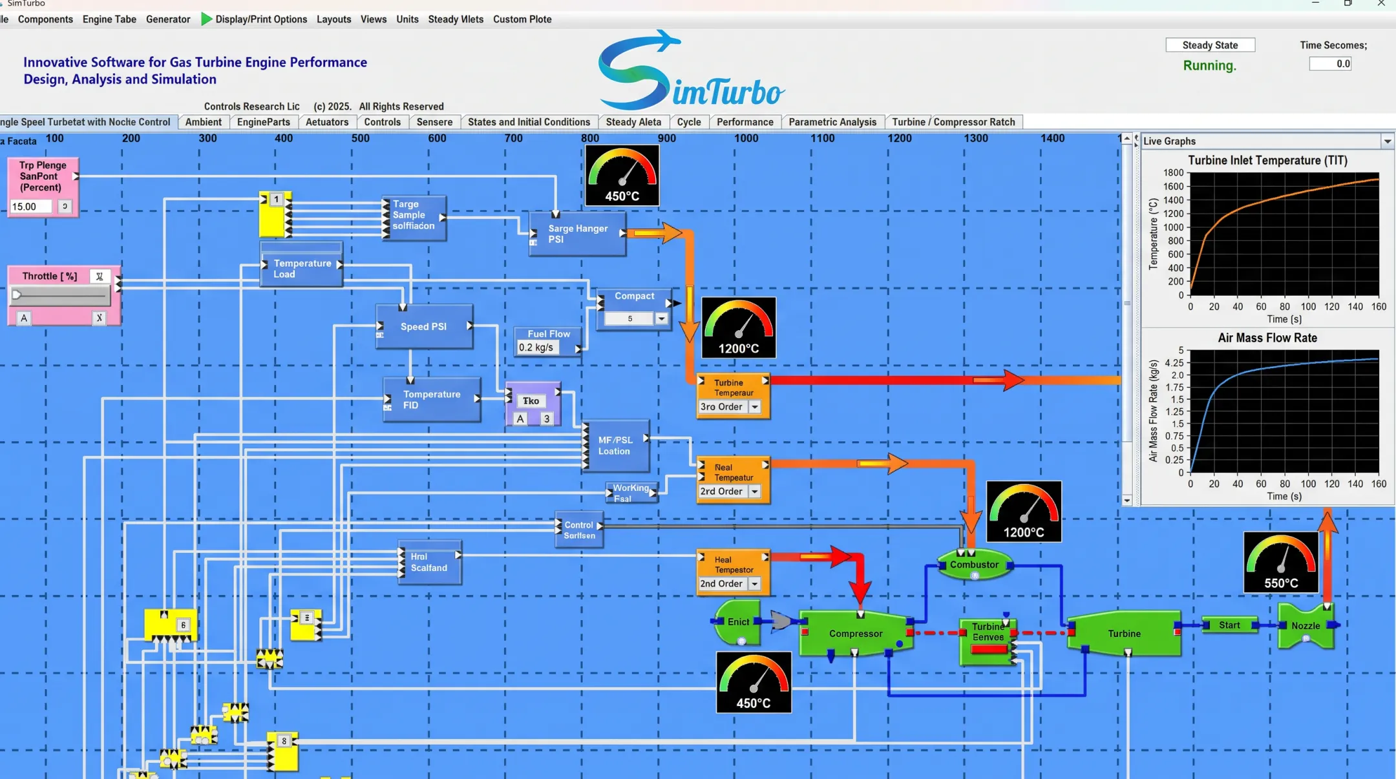Select the purple Tko block

(x=533, y=404)
